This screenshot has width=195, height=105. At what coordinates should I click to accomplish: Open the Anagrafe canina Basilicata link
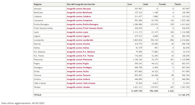(79, 13)
